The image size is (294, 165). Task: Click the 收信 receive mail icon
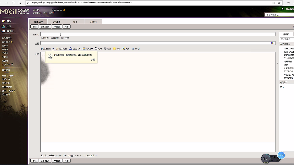[x=3, y=26]
